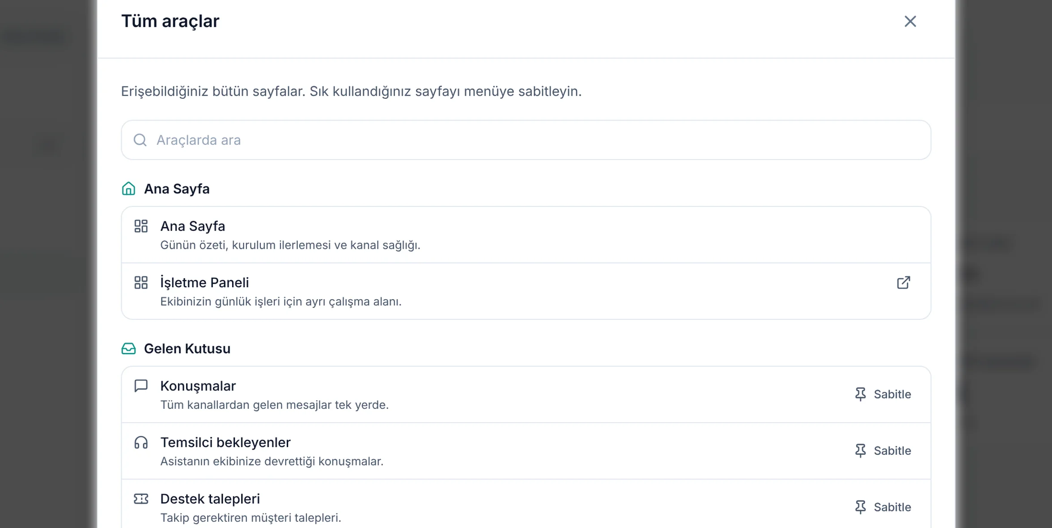This screenshot has height=528, width=1052.
Task: Pin Konuşmalar with the Sabitle button
Action: click(x=882, y=394)
